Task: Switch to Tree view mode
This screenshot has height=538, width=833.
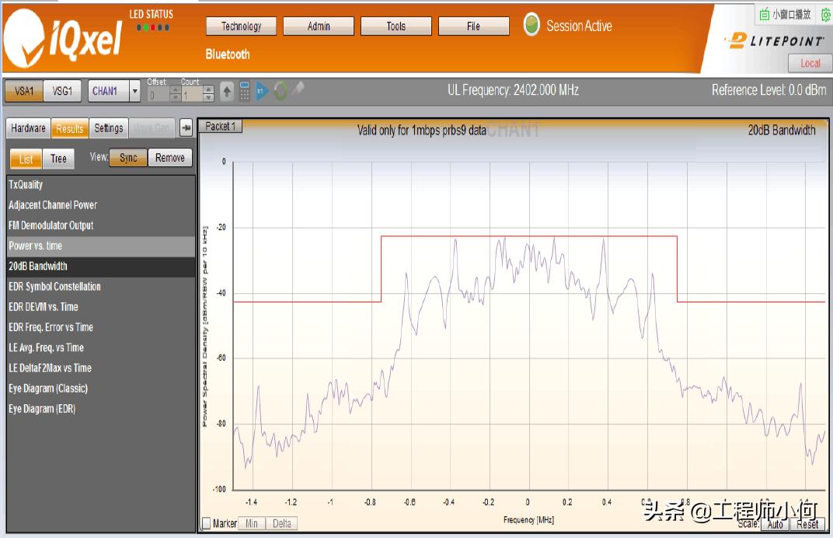Action: [x=58, y=159]
